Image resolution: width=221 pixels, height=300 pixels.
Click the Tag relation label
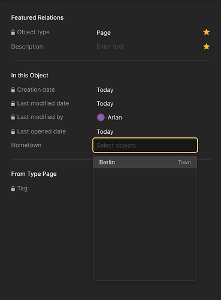coord(22,188)
